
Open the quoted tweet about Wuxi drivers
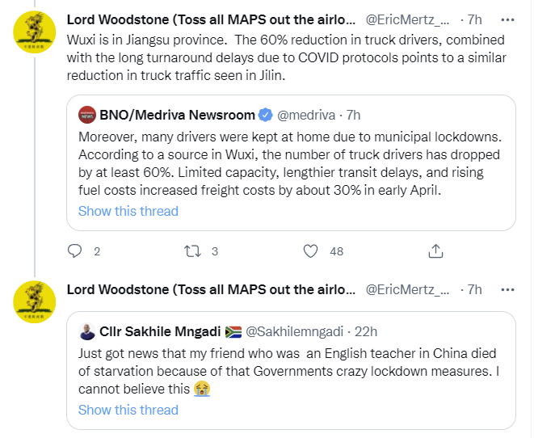tap(291, 162)
